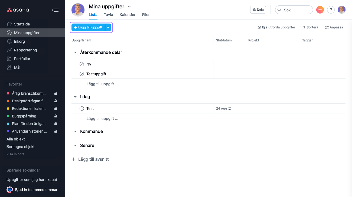This screenshot has width=352, height=197.
Task: Go to Startsida home icon
Action: pyautogui.click(x=9, y=24)
